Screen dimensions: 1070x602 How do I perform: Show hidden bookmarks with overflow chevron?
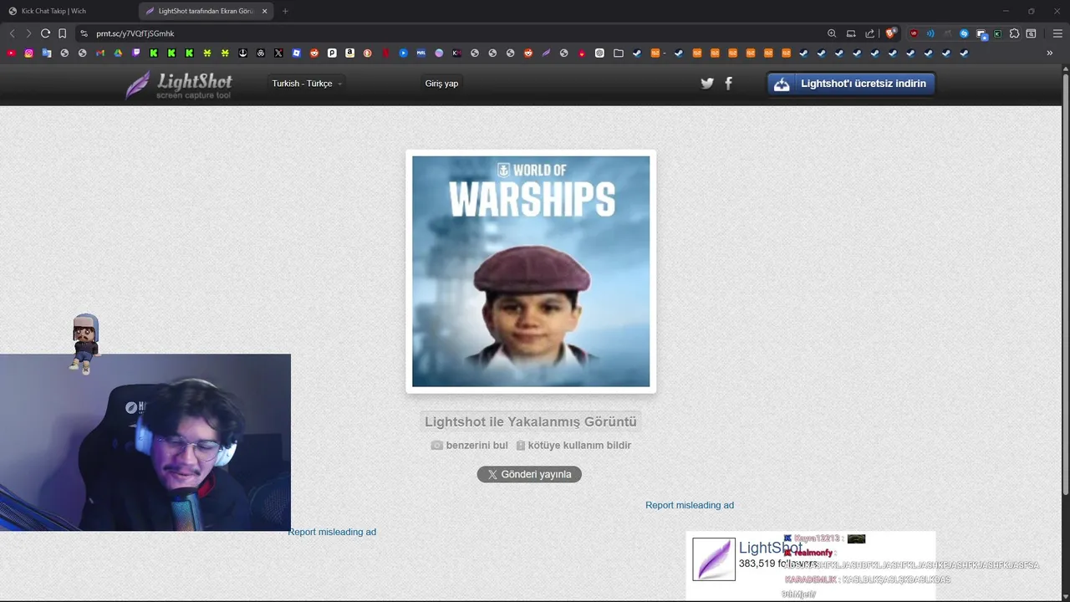pos(1050,53)
